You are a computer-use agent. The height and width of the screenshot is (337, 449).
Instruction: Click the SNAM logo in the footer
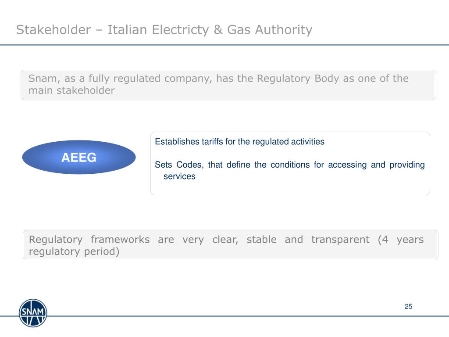coord(33,313)
